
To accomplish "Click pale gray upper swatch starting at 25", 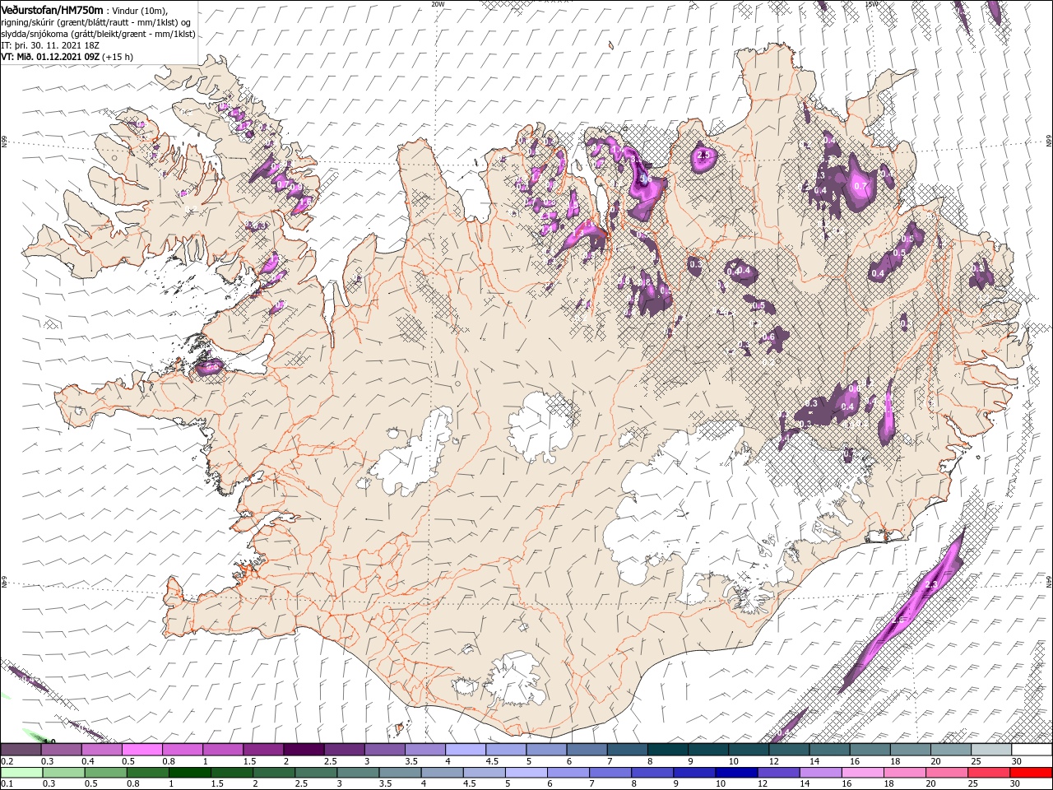I will [991, 750].
